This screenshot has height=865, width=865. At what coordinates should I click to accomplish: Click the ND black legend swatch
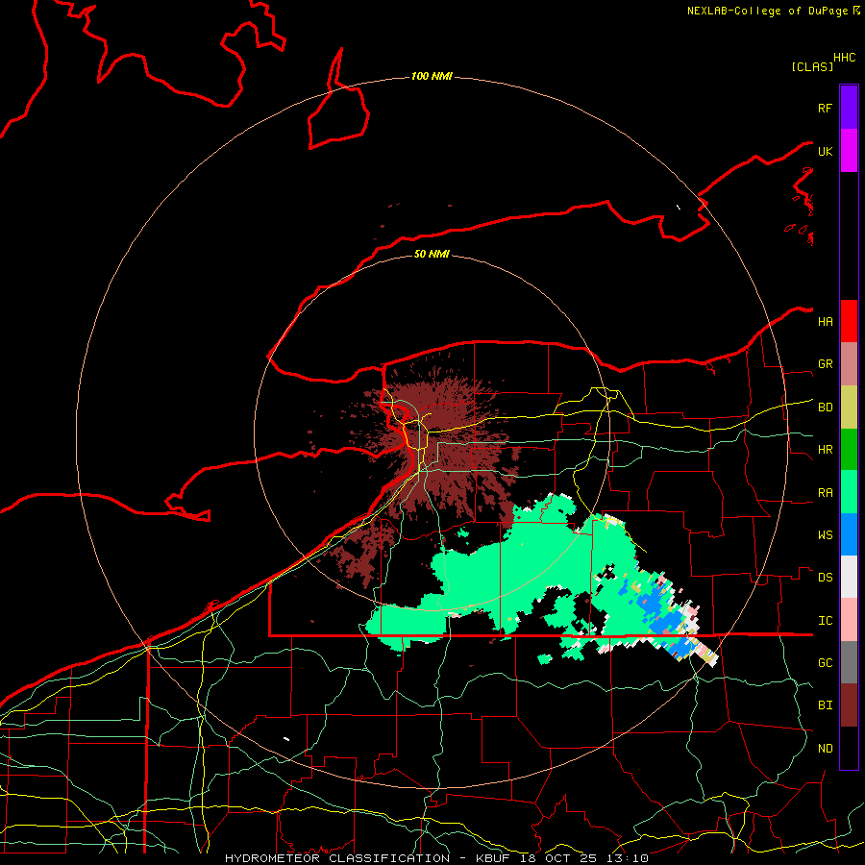[849, 748]
